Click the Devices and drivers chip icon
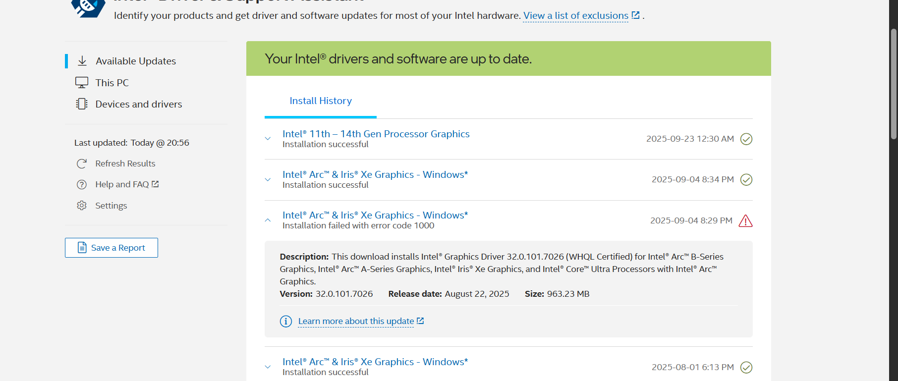 (82, 104)
